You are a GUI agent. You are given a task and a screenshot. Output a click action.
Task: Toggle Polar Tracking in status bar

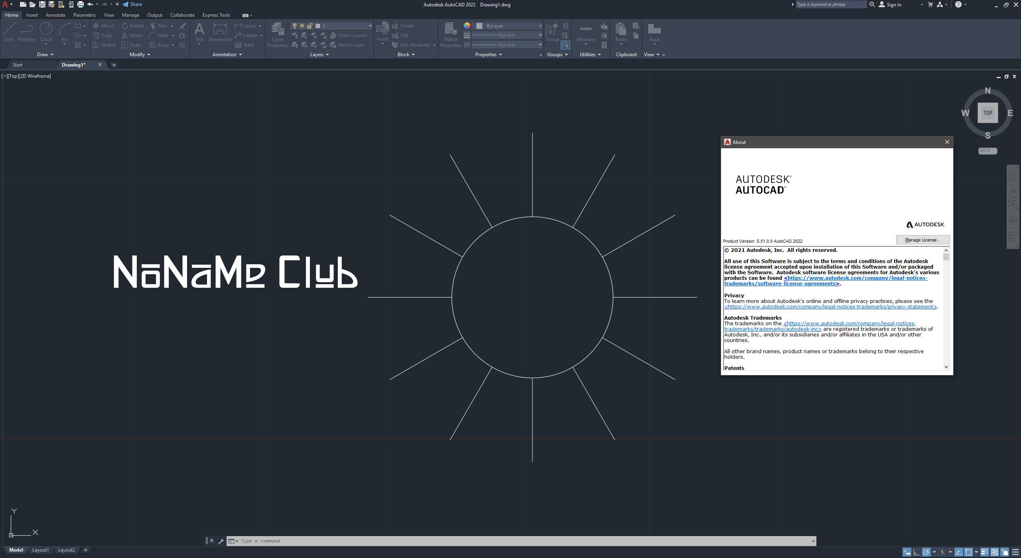[926, 552]
